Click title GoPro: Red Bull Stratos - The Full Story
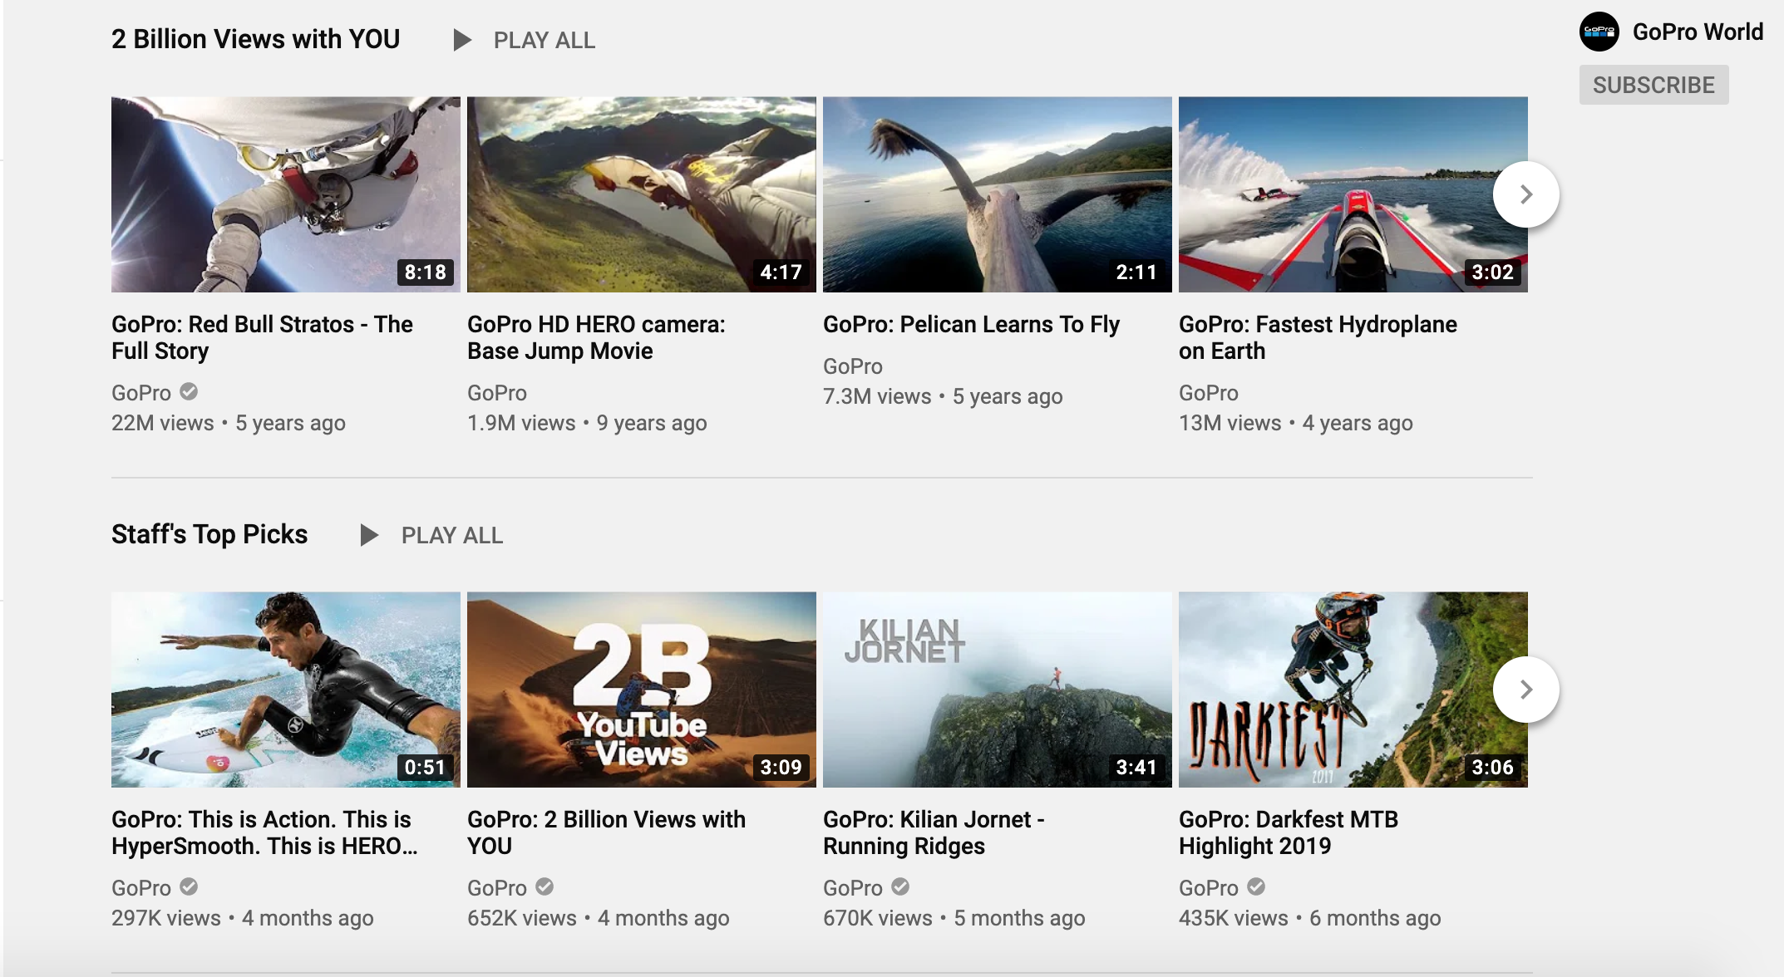The height and width of the screenshot is (977, 1784). click(262, 337)
